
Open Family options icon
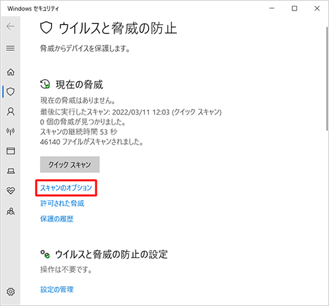pos(11,211)
